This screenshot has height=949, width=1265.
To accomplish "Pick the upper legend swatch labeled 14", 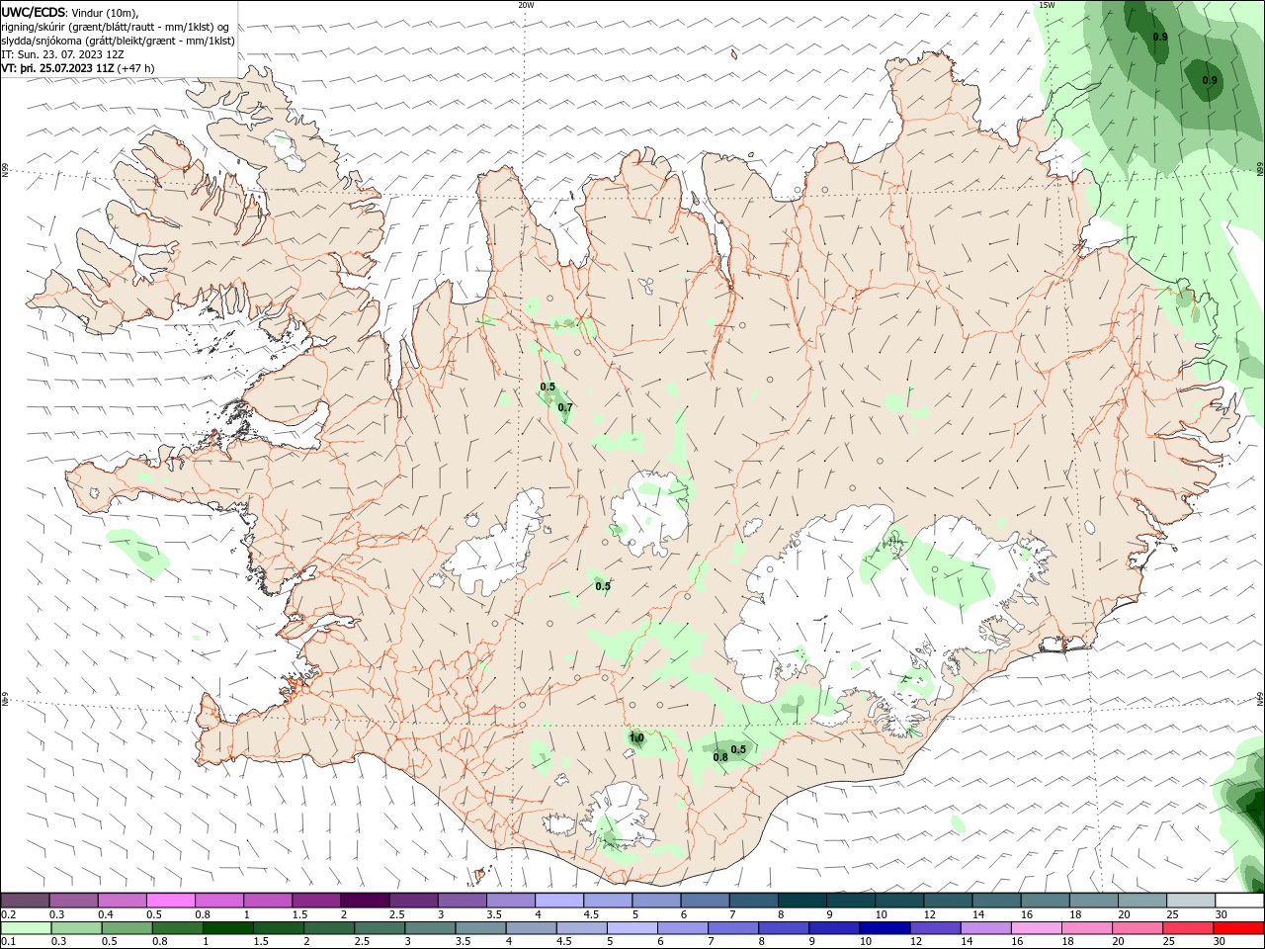I will [x=997, y=900].
